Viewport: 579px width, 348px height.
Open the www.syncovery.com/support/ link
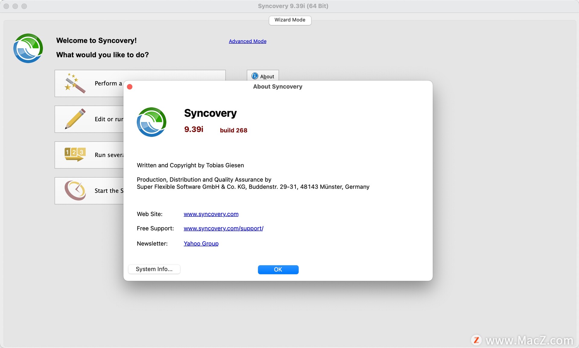click(223, 228)
